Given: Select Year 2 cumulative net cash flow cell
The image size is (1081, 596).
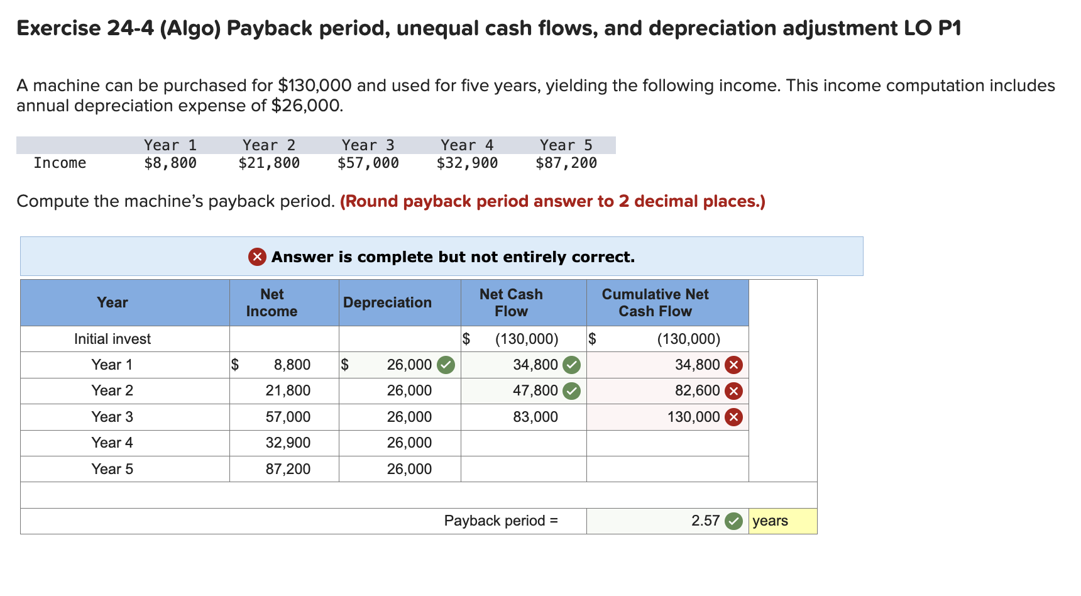Looking at the screenshot, I should point(667,391).
